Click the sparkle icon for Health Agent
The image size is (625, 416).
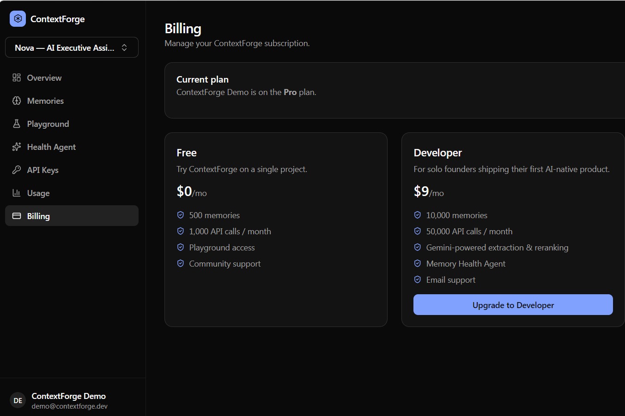tap(17, 147)
